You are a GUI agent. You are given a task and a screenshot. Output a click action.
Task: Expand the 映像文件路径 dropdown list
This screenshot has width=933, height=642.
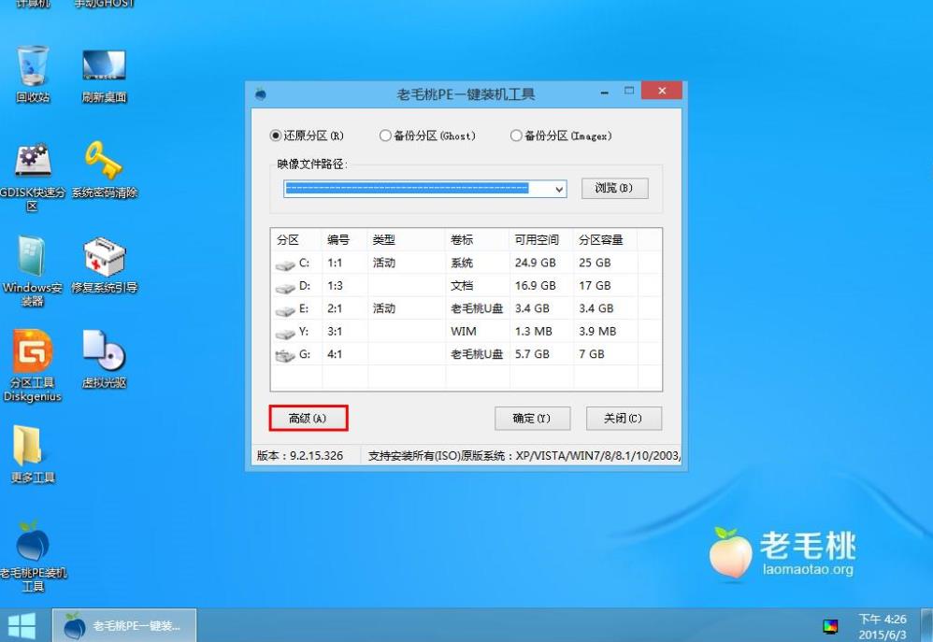(x=558, y=189)
